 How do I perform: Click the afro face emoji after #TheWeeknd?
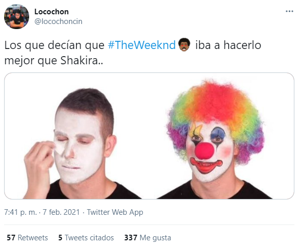[184, 45]
